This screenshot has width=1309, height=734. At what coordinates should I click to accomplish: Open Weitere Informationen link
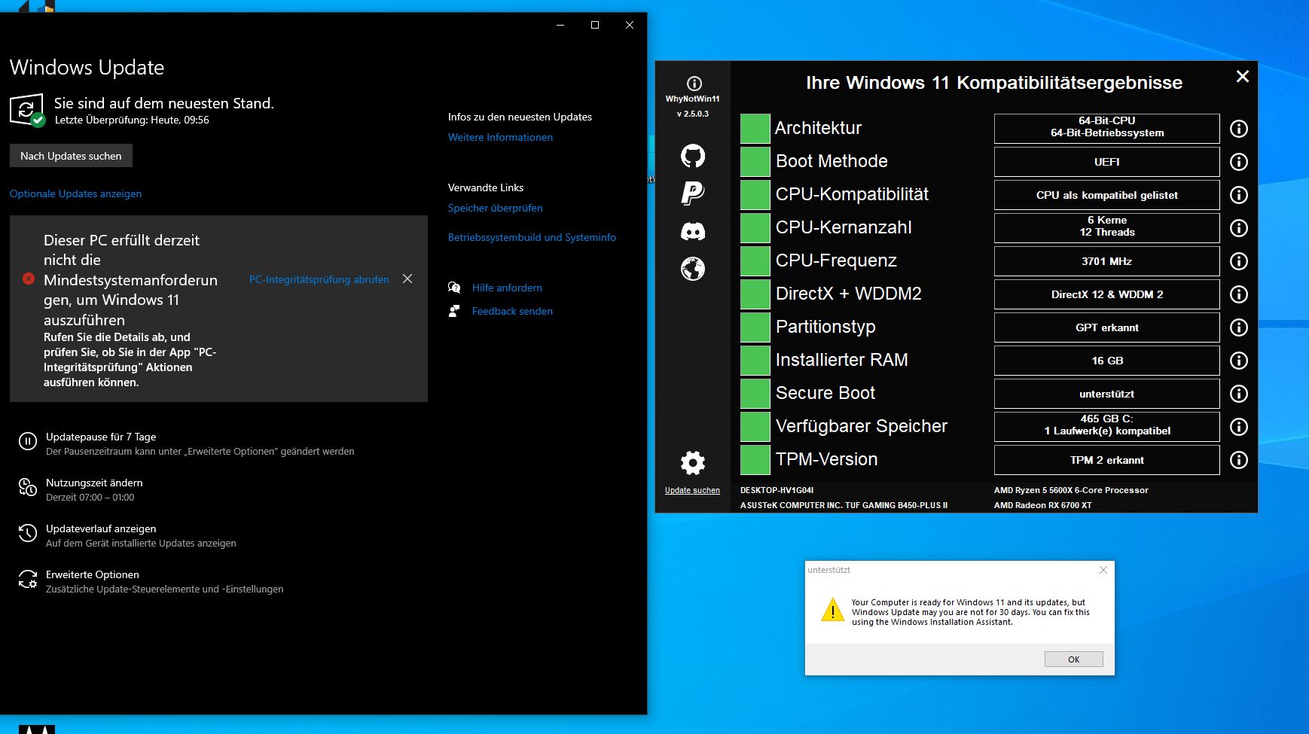[x=500, y=137]
